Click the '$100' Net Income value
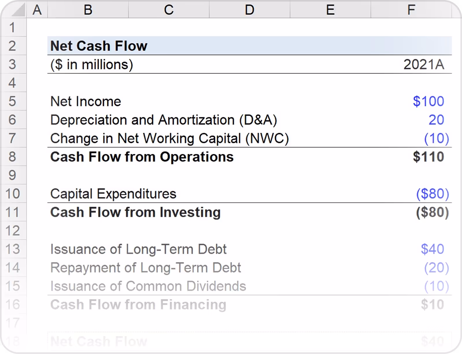462x354 pixels. point(428,101)
